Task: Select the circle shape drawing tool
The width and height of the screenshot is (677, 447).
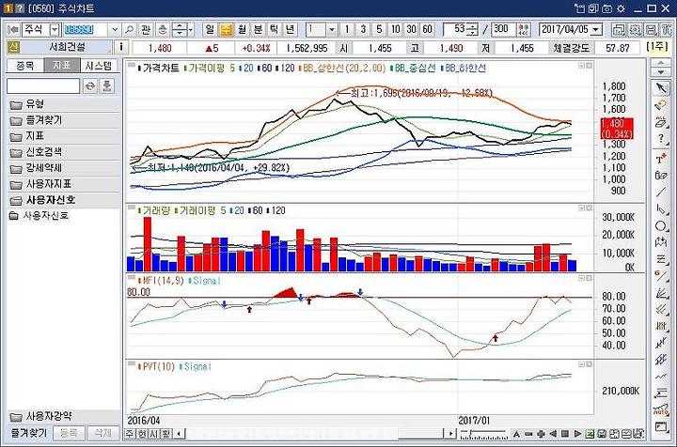Action: click(661, 226)
